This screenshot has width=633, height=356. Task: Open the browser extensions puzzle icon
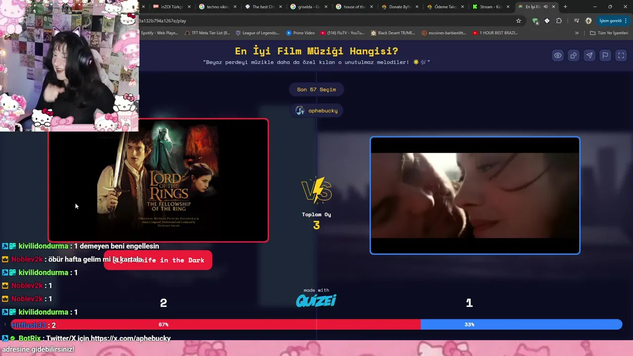click(x=559, y=21)
